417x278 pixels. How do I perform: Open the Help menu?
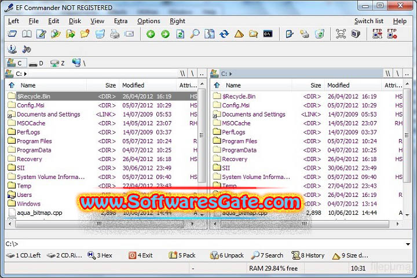(400, 21)
